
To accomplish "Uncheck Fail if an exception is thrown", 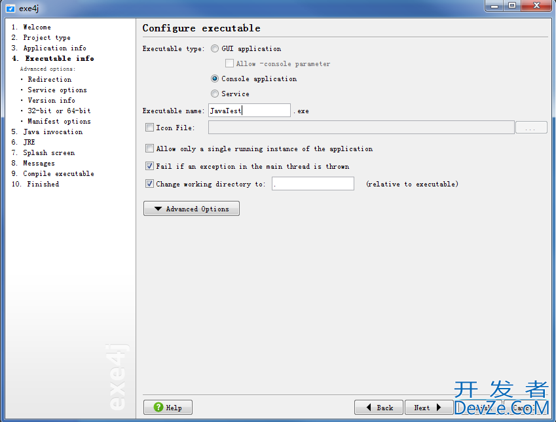I will [149, 166].
